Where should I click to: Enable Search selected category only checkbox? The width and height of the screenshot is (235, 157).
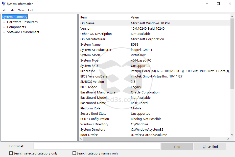coord(11,153)
